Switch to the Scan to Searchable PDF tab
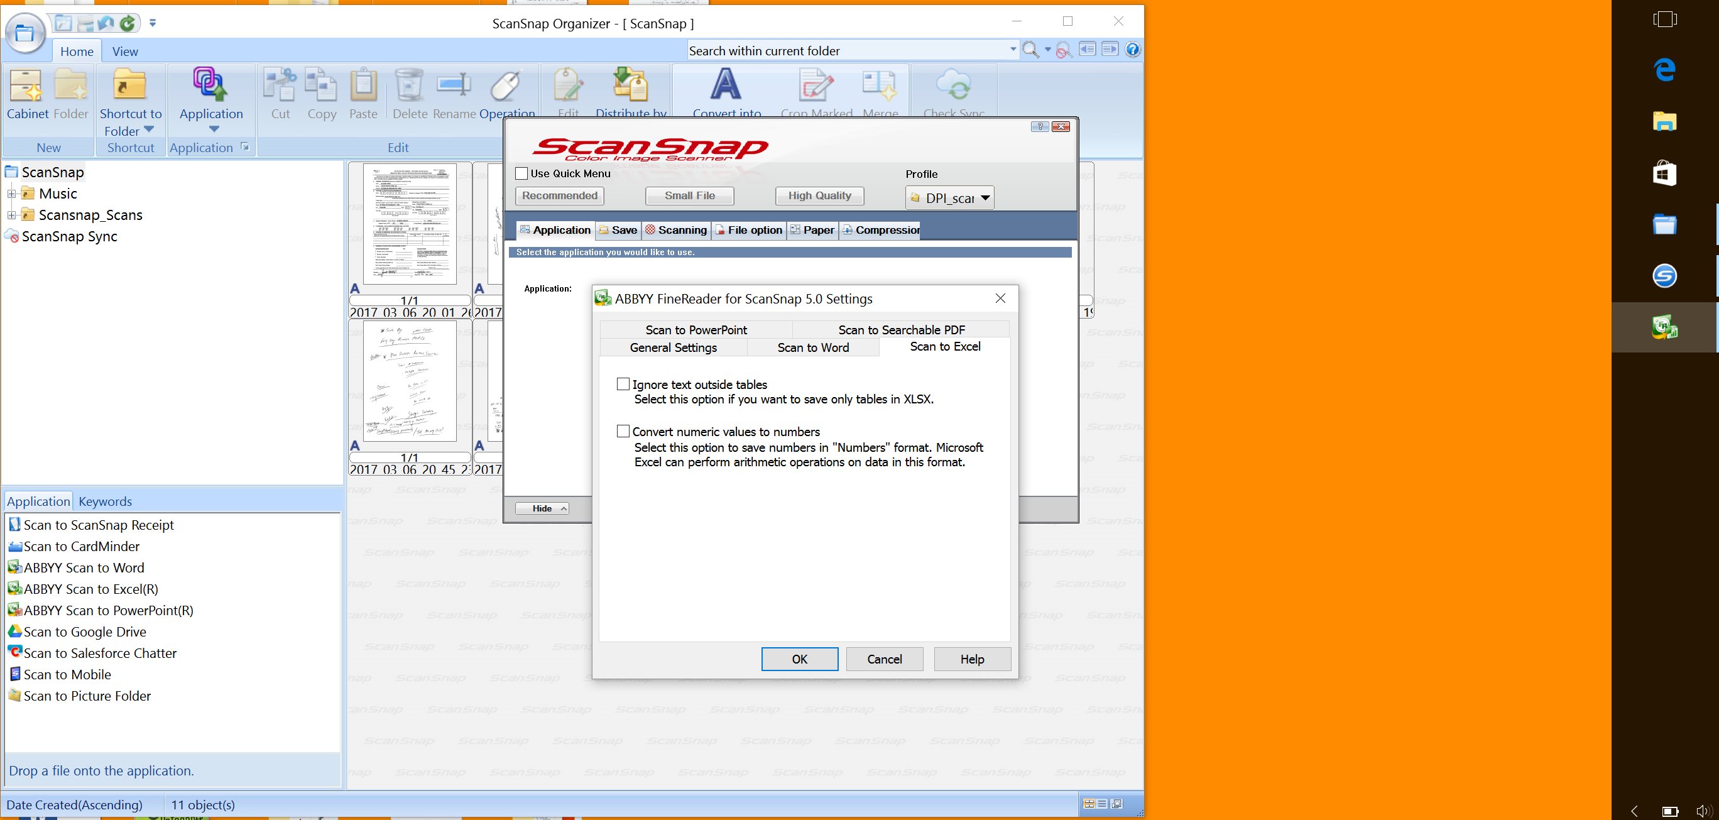Image resolution: width=1719 pixels, height=820 pixels. coord(901,330)
